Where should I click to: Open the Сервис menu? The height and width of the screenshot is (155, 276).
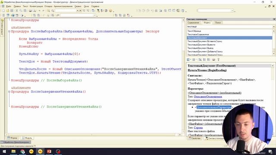coord(78,6)
